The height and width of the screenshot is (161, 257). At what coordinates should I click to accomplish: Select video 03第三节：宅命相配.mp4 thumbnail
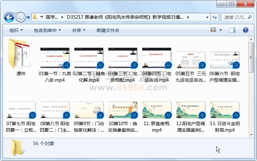pos(123,58)
